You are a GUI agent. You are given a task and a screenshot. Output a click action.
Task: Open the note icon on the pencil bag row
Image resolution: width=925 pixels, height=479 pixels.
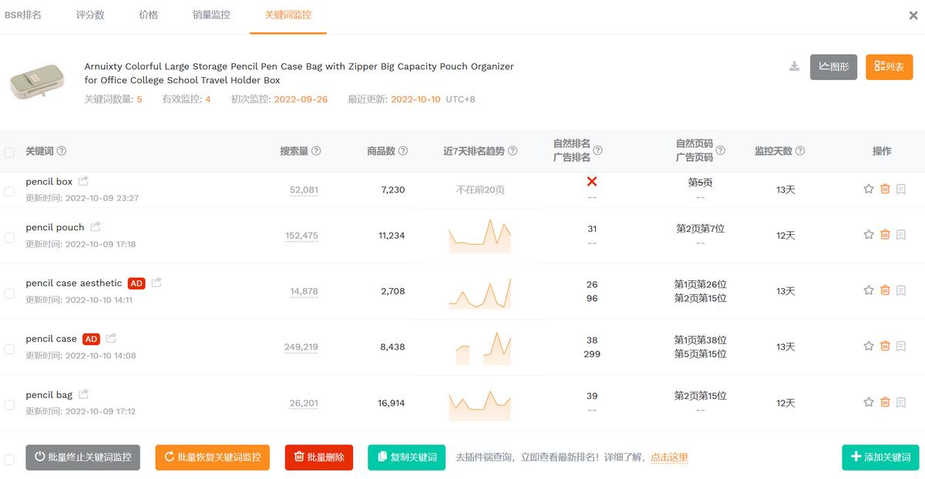click(x=900, y=402)
